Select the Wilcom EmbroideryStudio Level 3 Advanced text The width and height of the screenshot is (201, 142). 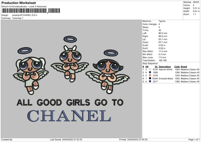coord(24,7)
